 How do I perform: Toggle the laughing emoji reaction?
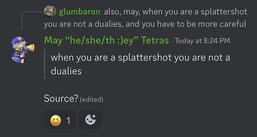pos(60,120)
